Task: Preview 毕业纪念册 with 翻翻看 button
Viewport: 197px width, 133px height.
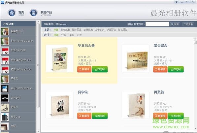Action: point(84,69)
